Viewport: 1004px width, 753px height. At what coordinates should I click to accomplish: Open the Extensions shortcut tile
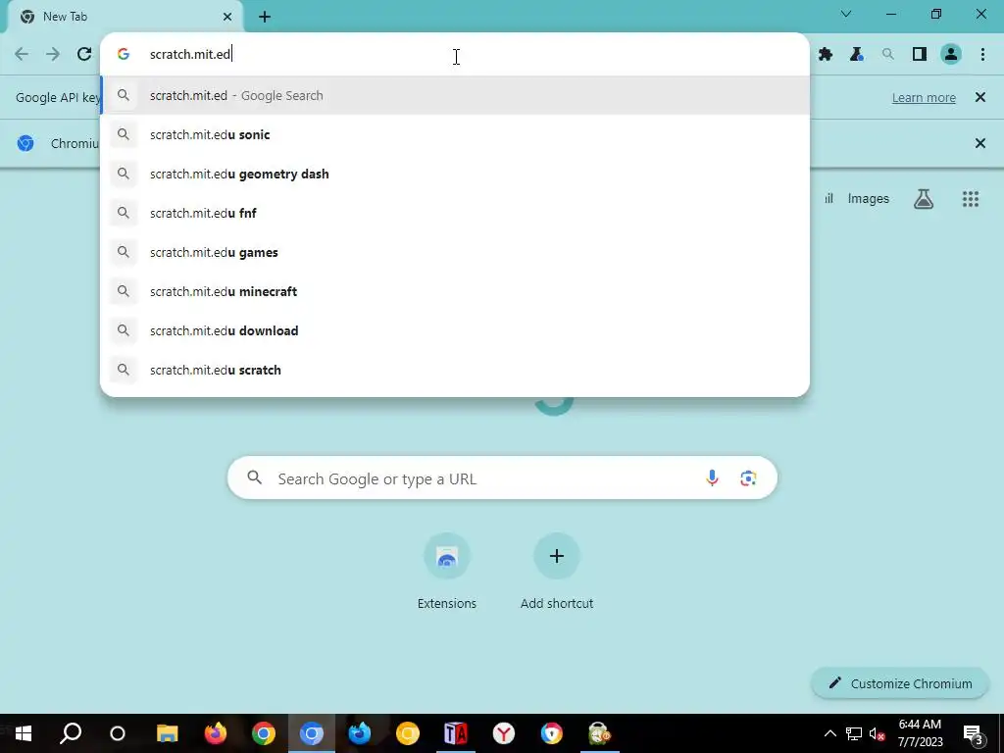pos(447,572)
